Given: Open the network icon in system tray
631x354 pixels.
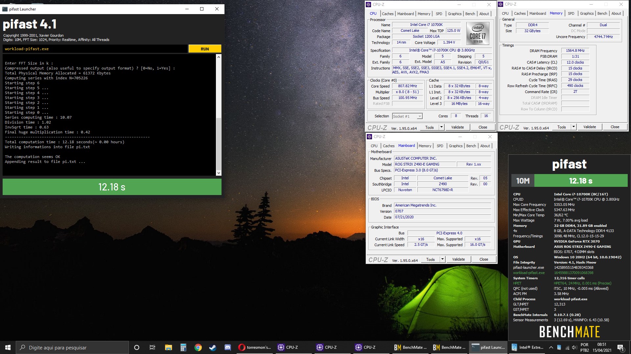Looking at the screenshot, I should [x=567, y=347].
